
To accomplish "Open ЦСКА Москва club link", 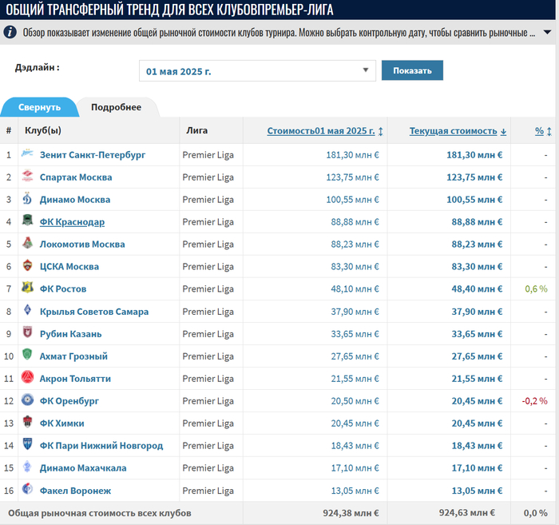I will 69,267.
